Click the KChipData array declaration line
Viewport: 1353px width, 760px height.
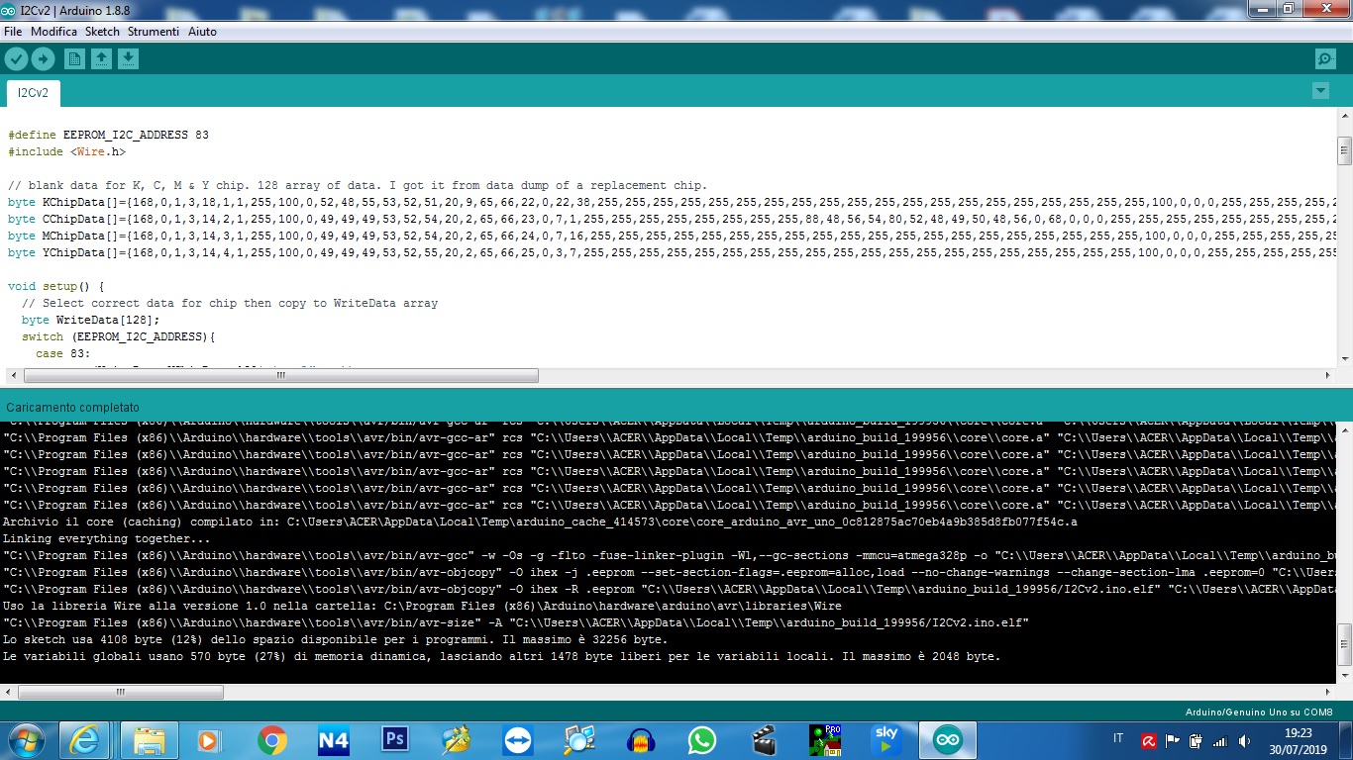click(672, 202)
